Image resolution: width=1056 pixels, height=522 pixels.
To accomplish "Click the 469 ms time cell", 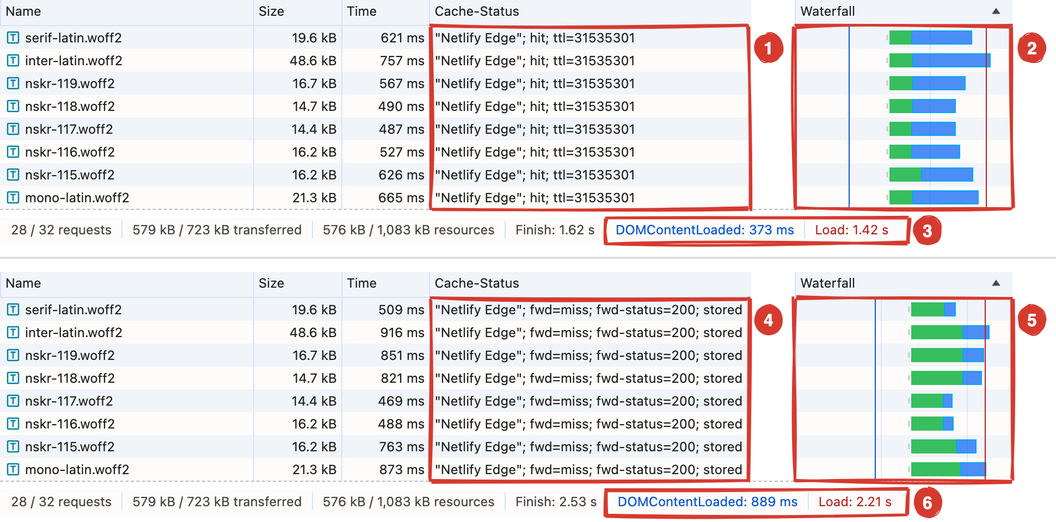I will pyautogui.click(x=401, y=401).
